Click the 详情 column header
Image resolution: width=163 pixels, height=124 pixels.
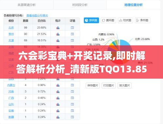pyautogui.click(x=73, y=21)
